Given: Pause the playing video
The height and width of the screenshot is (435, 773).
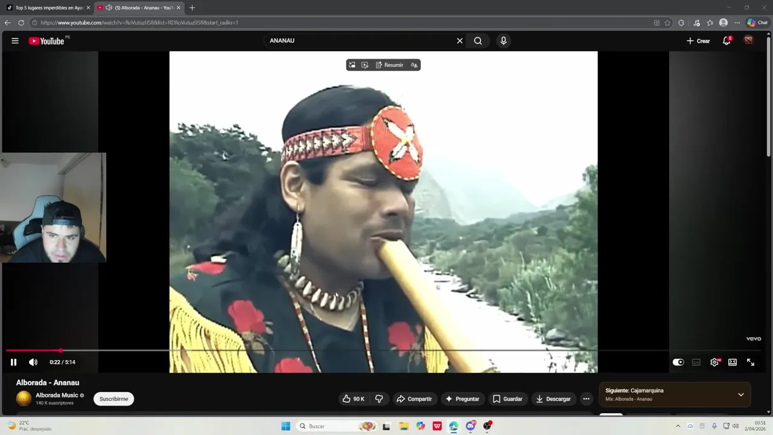Looking at the screenshot, I should coord(13,362).
